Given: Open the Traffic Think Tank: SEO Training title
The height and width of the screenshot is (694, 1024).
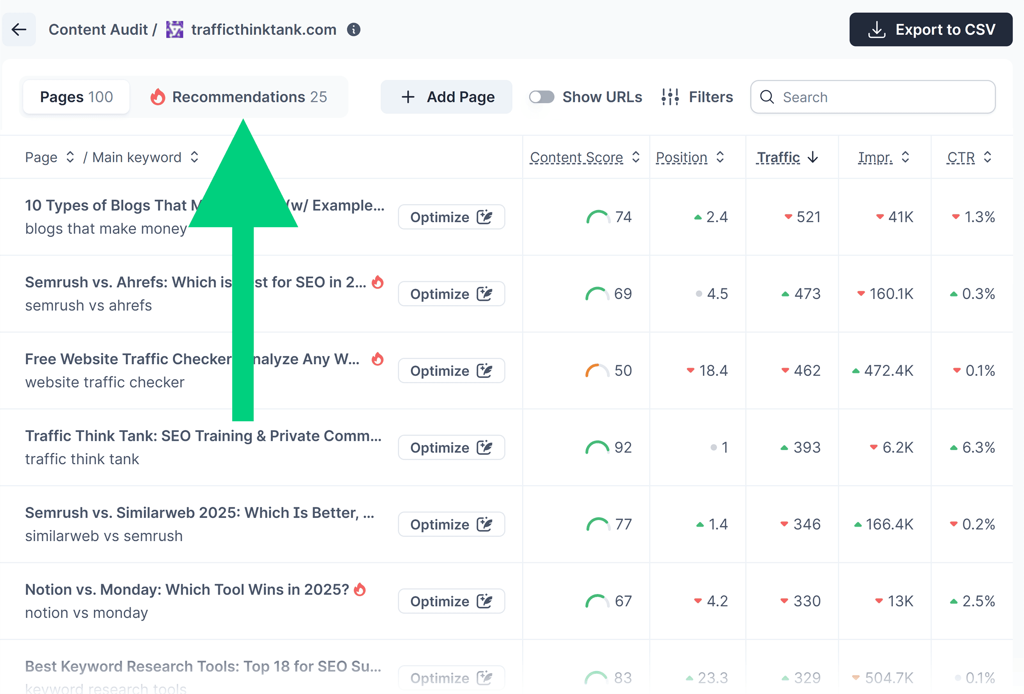Looking at the screenshot, I should click(204, 436).
